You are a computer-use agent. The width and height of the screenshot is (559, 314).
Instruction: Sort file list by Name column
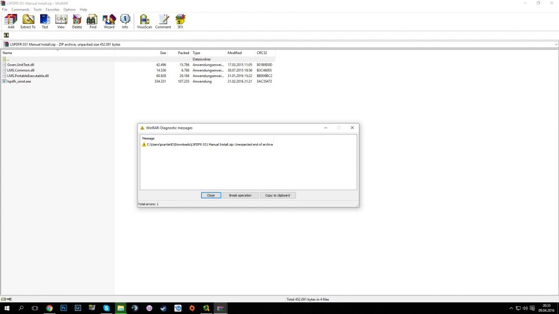[58, 52]
